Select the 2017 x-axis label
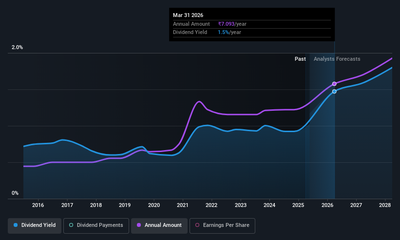 pos(67,205)
